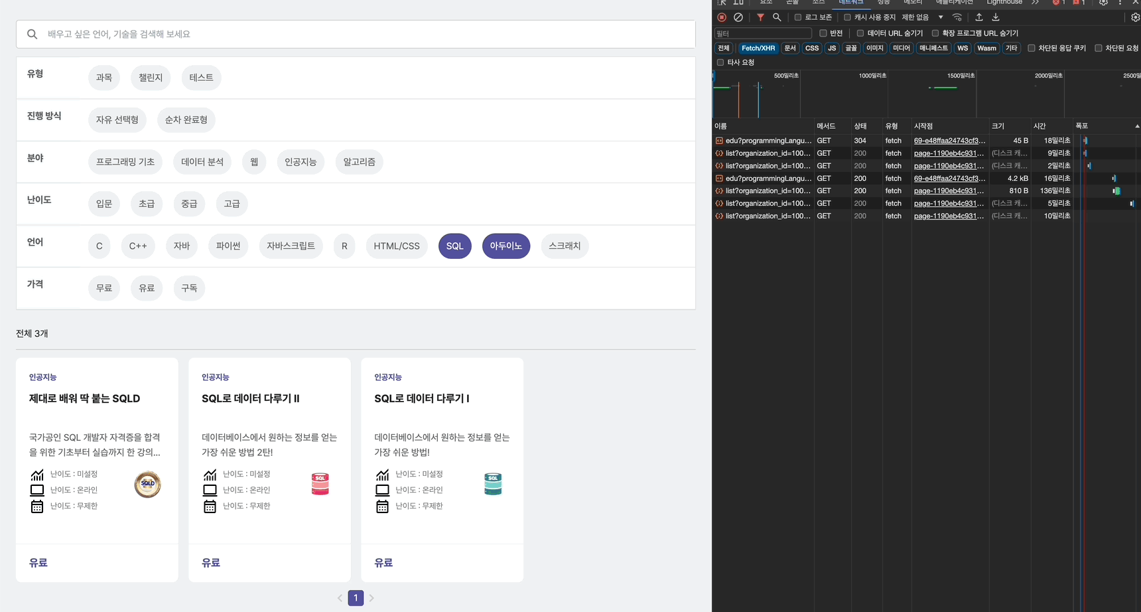
Task: Click the red SQL database icon
Action: point(320,484)
